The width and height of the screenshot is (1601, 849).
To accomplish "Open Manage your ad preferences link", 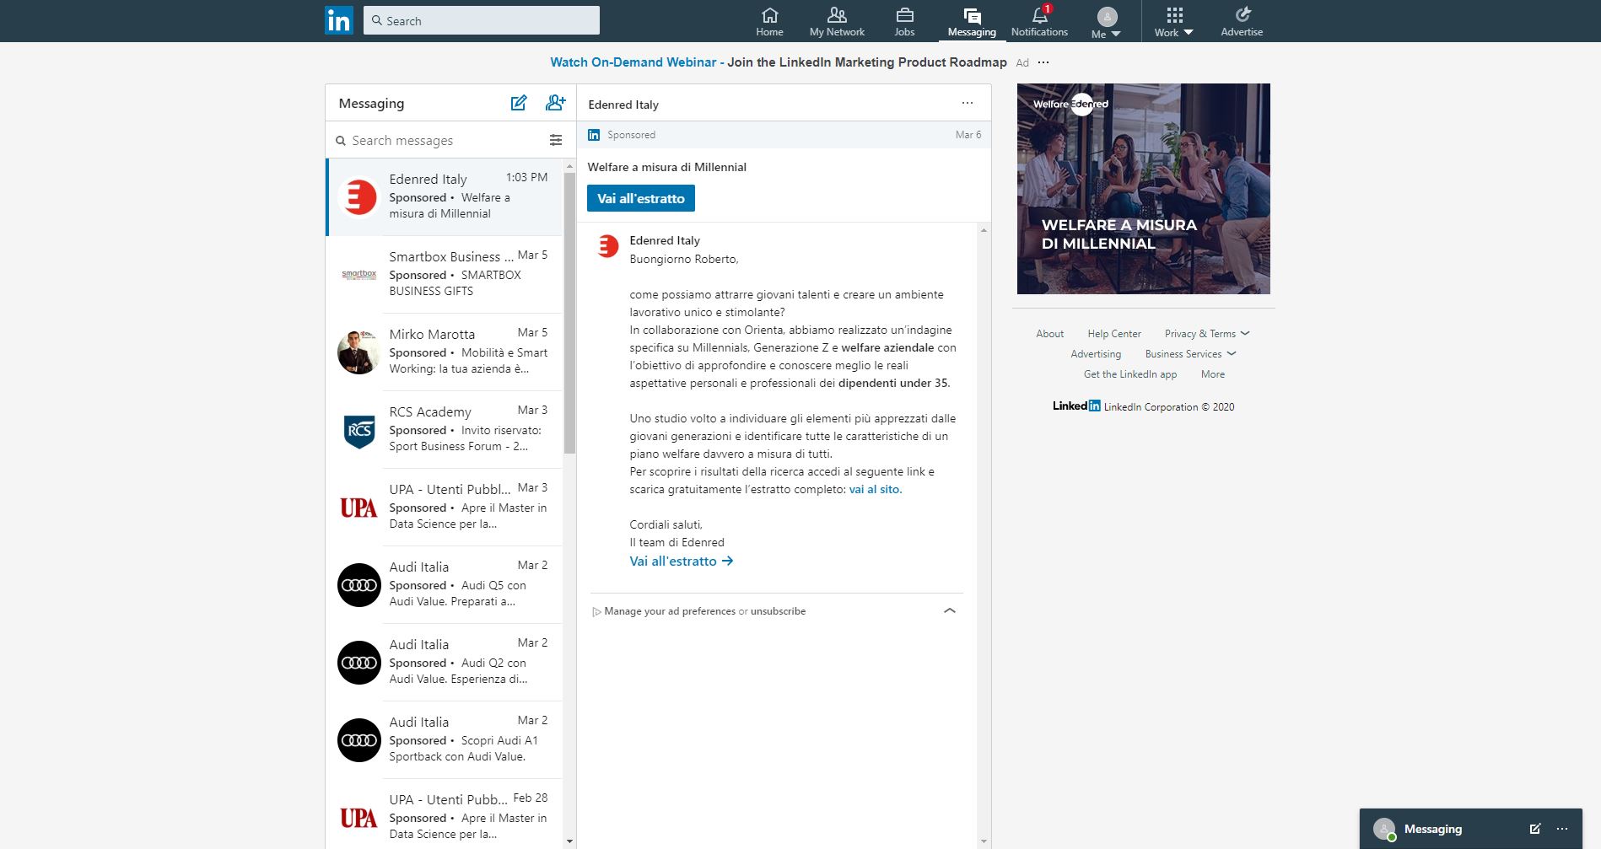I will click(x=670, y=611).
